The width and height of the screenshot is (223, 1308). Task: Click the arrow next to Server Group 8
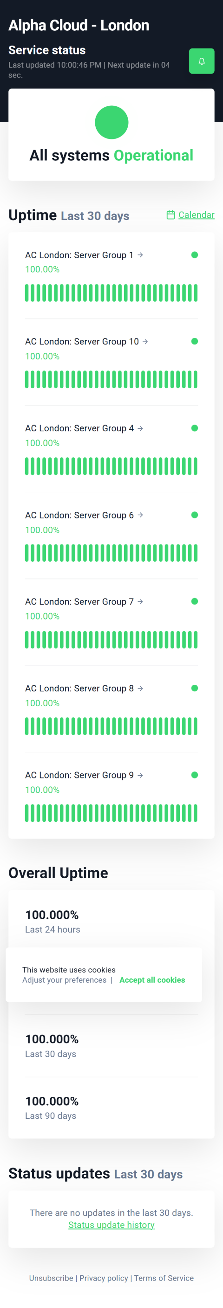click(x=141, y=688)
